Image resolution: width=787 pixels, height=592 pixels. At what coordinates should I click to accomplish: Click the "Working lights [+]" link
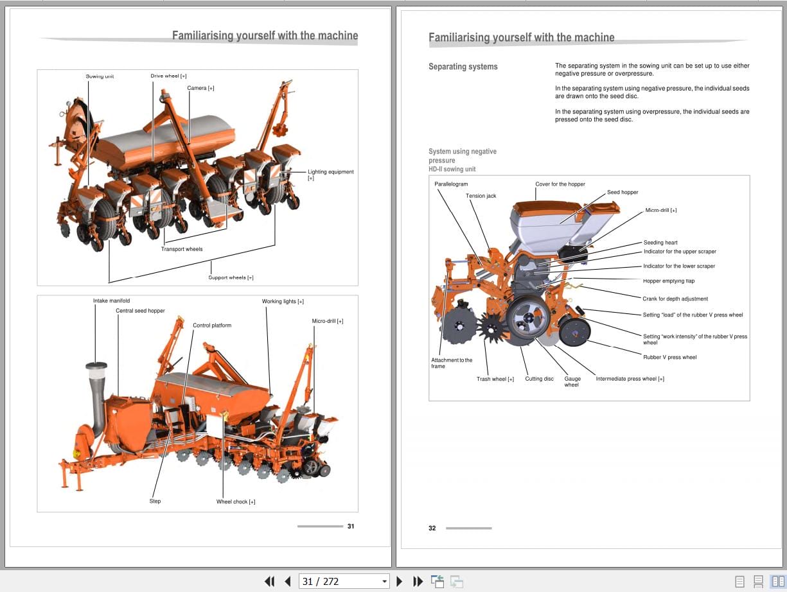click(x=281, y=300)
